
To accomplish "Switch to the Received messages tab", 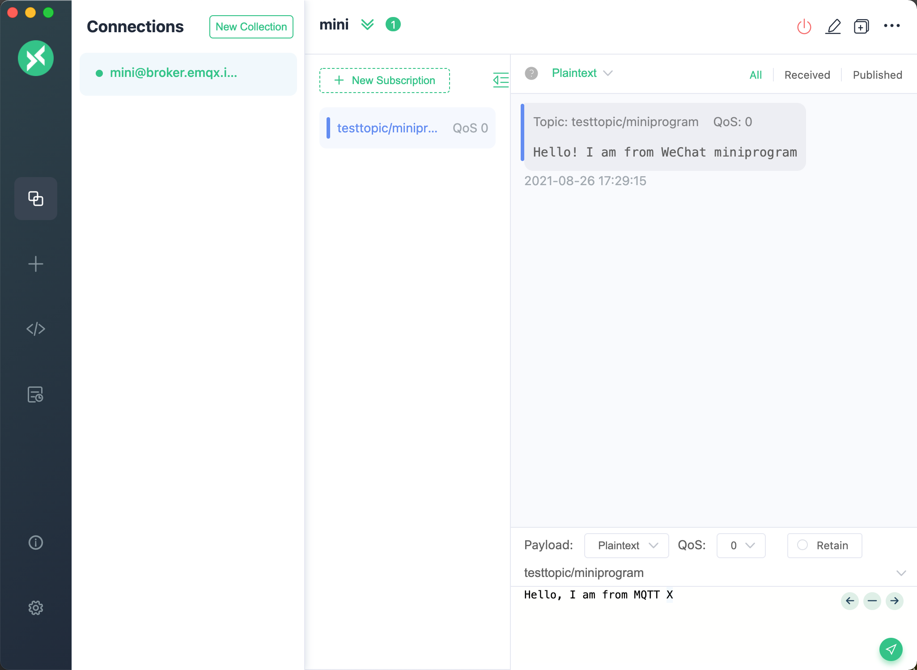I will (x=807, y=75).
